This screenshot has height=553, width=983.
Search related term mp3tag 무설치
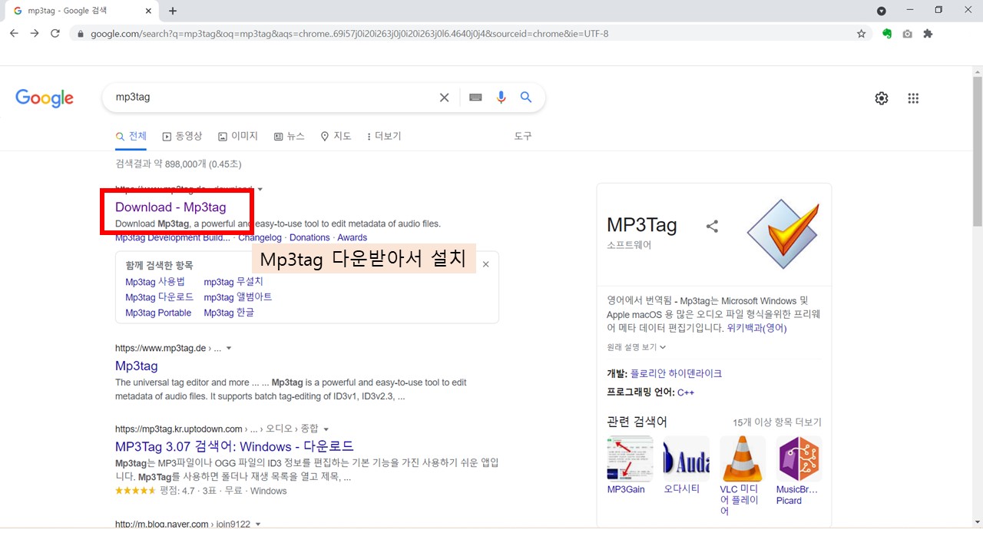(x=233, y=282)
